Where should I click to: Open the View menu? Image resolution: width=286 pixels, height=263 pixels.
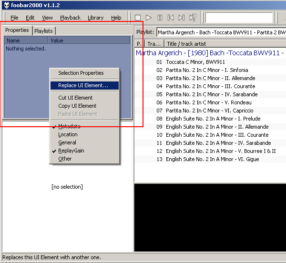click(x=47, y=18)
